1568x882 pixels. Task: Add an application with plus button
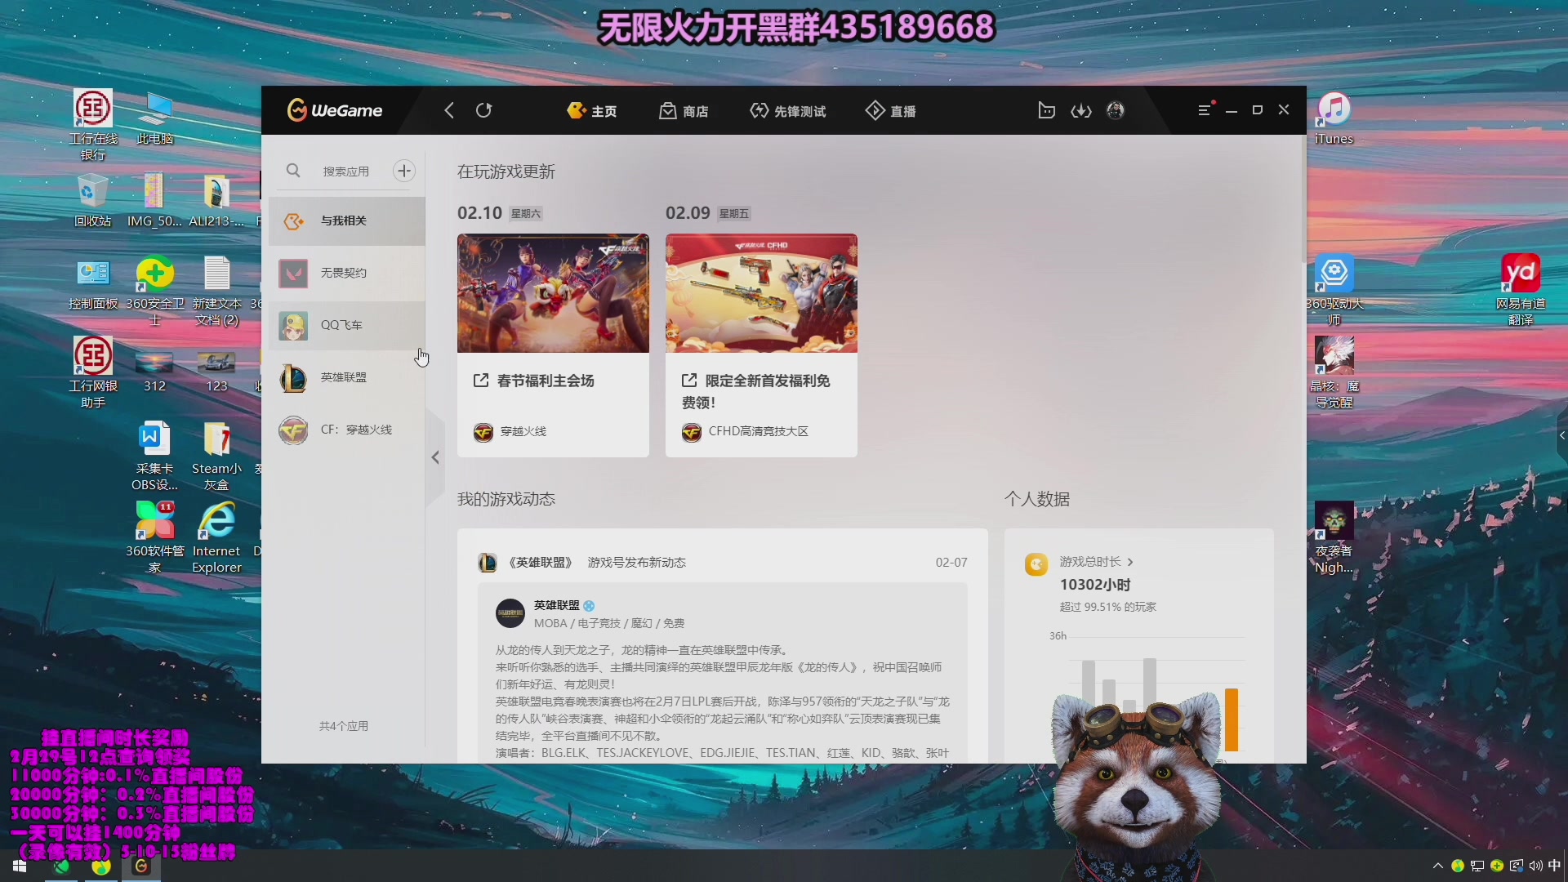(404, 171)
